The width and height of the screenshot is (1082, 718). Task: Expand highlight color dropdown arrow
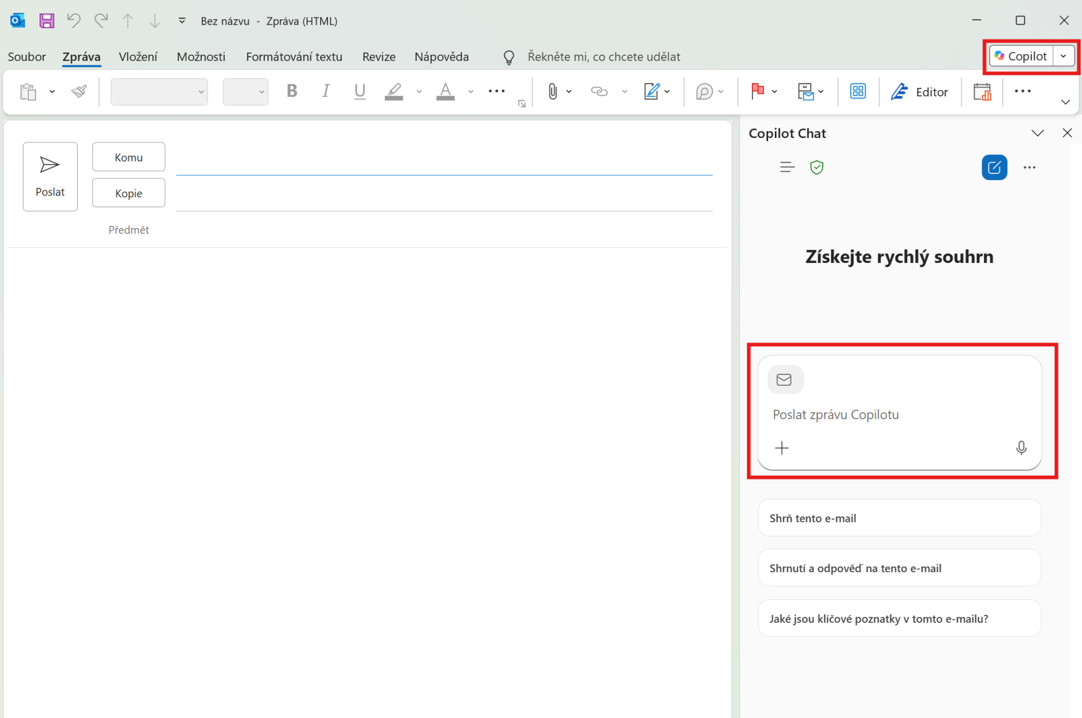pyautogui.click(x=419, y=91)
